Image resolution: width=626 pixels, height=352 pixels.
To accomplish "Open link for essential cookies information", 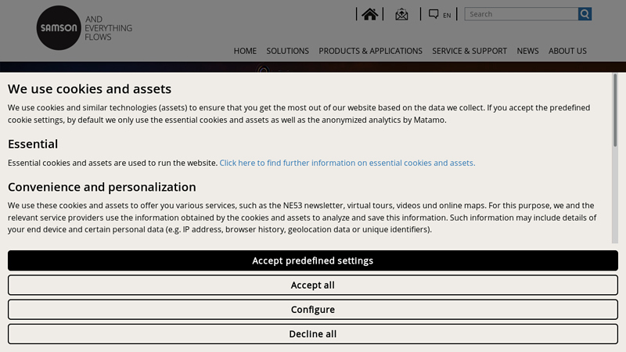I will click(347, 163).
